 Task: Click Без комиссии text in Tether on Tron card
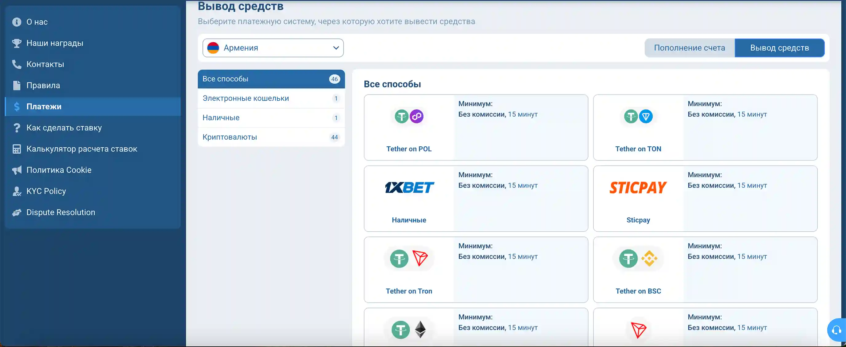pyautogui.click(x=482, y=256)
